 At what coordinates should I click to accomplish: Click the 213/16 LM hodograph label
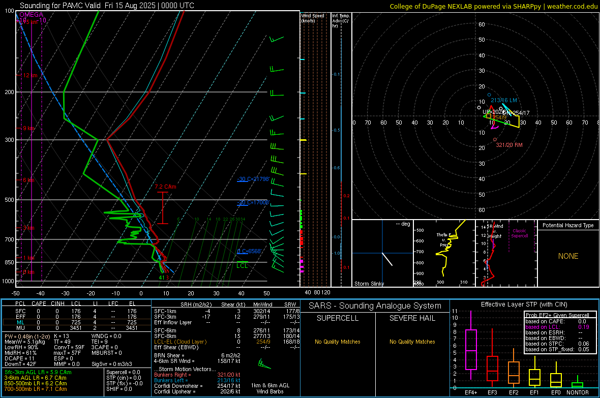tap(503, 100)
